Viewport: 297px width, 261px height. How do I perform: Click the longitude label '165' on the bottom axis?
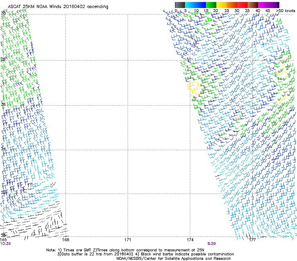4,240
